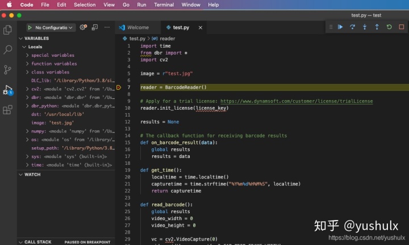The width and height of the screenshot is (409, 245).
Task: Grab the debug toolbar drag handle
Action: (331, 27)
